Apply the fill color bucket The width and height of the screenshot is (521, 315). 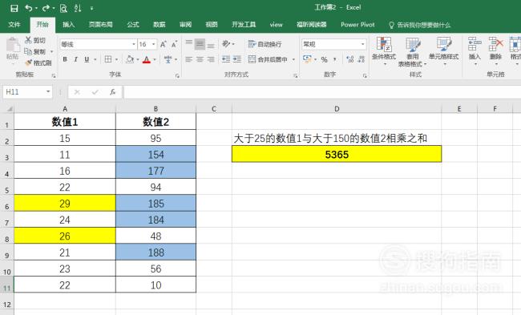[x=130, y=59]
